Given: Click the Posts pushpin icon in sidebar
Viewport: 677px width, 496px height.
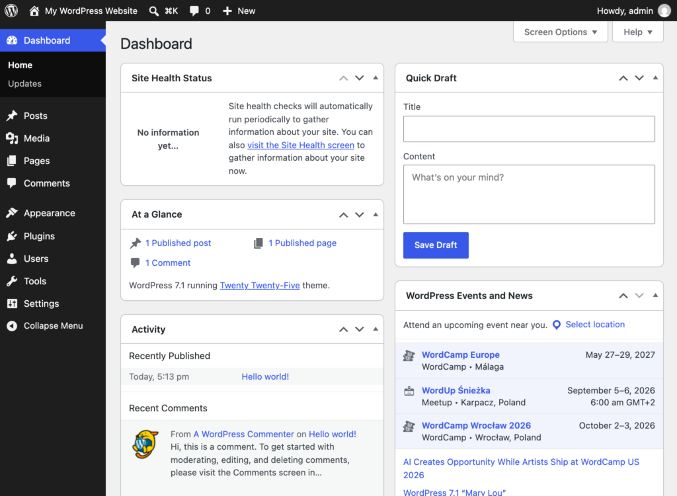Looking at the screenshot, I should pos(12,115).
